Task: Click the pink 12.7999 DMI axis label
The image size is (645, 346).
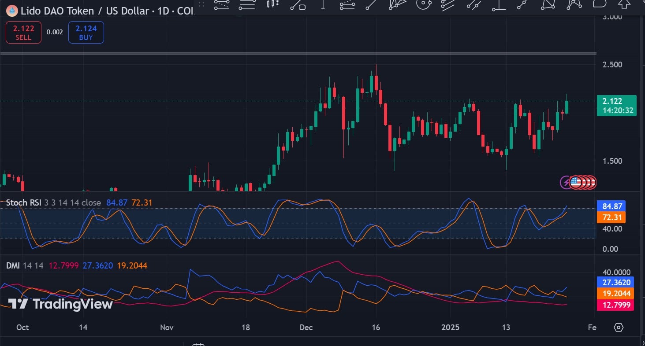Action: pos(615,305)
